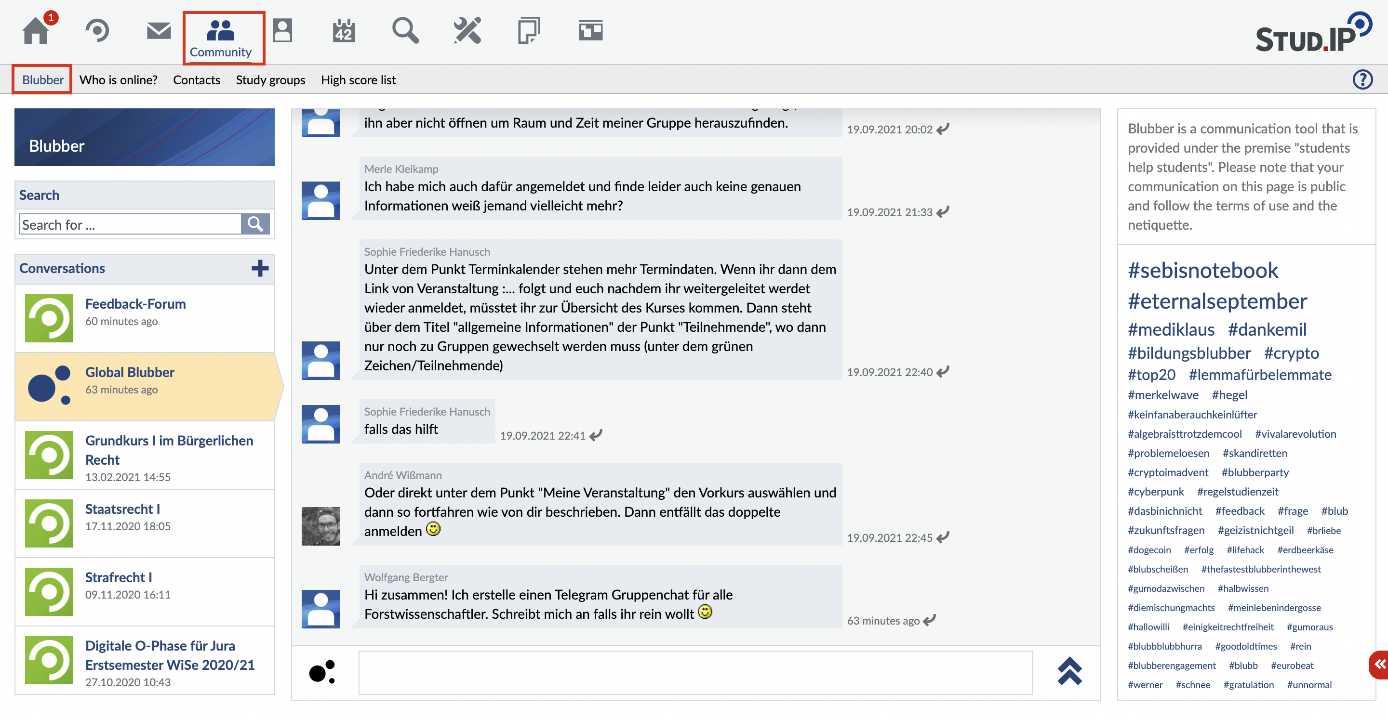Image resolution: width=1388 pixels, height=718 pixels.
Task: Submit the Blubber search button
Action: point(255,224)
